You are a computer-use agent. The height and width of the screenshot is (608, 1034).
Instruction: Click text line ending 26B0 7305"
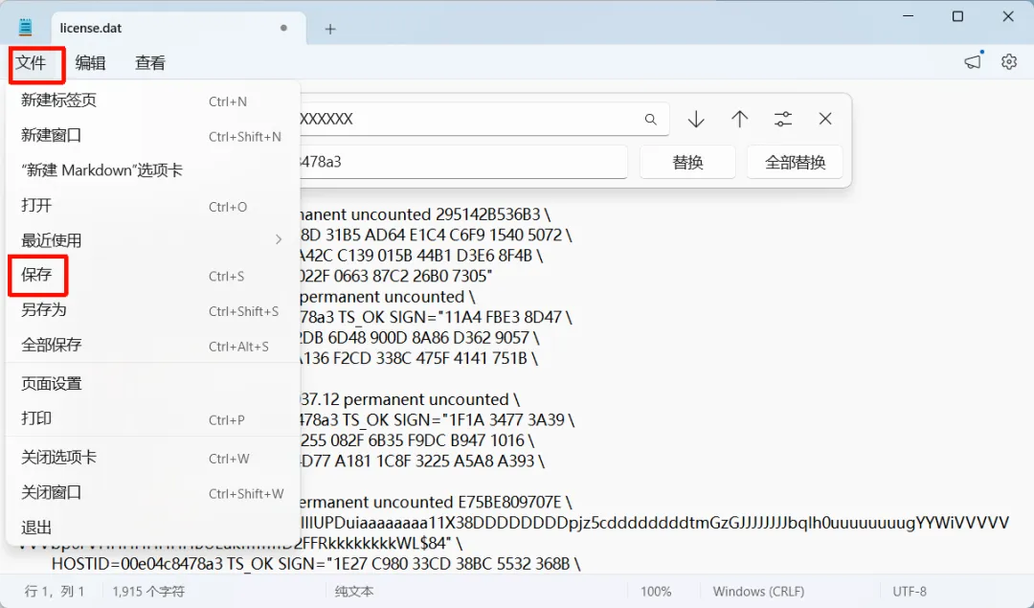click(x=396, y=276)
